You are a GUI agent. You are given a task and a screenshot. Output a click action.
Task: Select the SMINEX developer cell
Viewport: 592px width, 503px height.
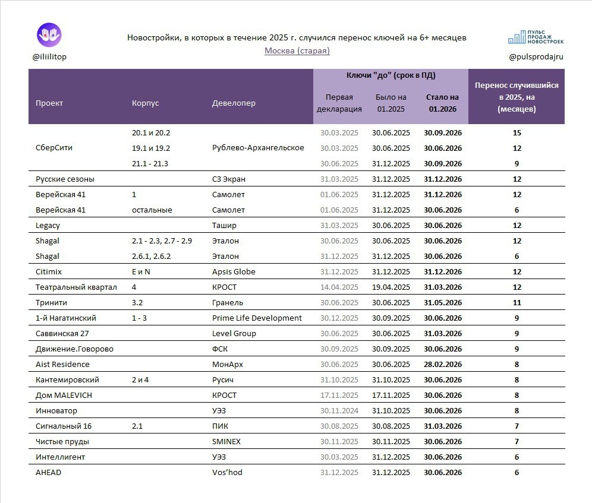point(226,441)
